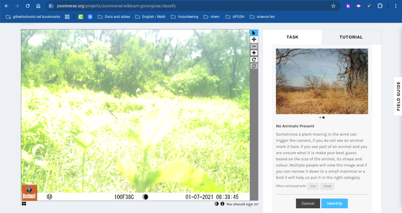Image resolution: width=402 pixels, height=213 pixels.
Task: Click the dry savanna example image
Action: click(x=322, y=81)
